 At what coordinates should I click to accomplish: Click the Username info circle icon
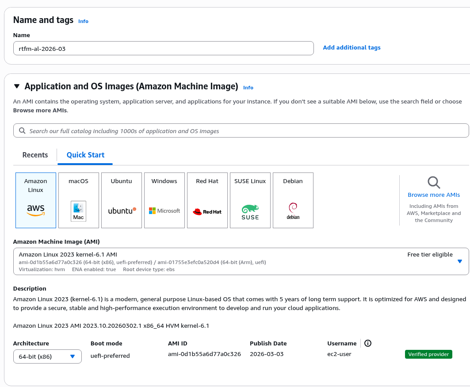pyautogui.click(x=368, y=343)
